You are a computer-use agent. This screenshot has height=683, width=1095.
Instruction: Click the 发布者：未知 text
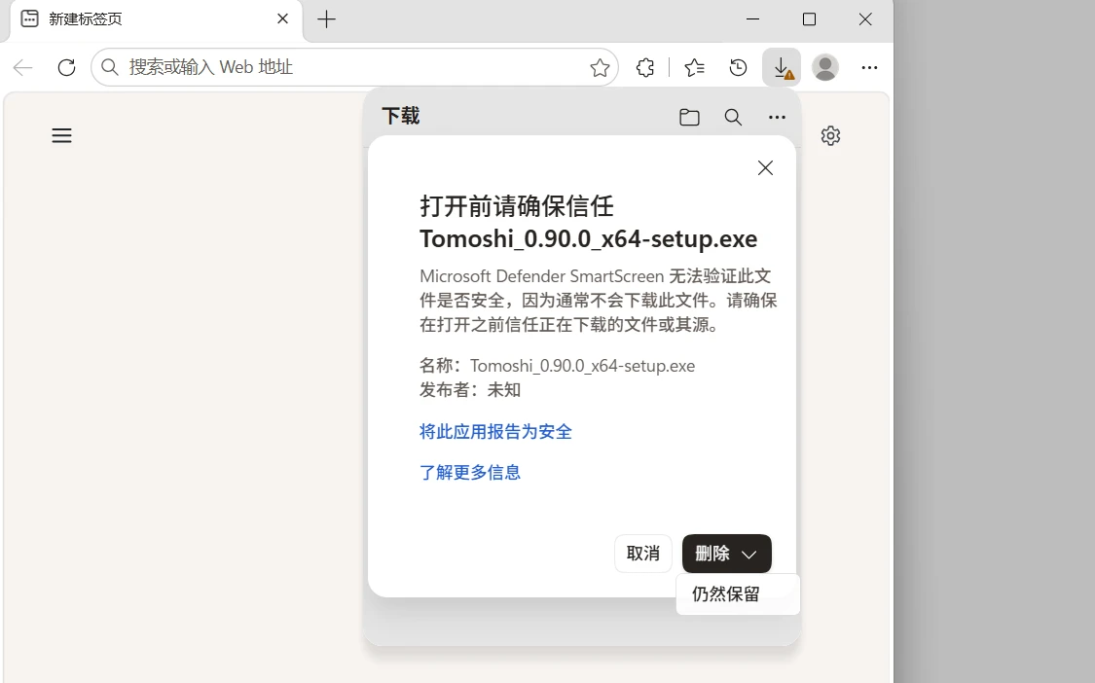click(470, 390)
